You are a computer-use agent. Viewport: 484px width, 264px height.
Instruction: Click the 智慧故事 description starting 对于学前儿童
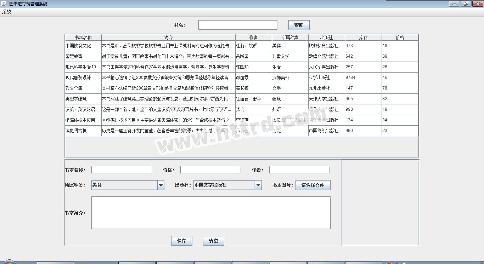click(x=169, y=56)
